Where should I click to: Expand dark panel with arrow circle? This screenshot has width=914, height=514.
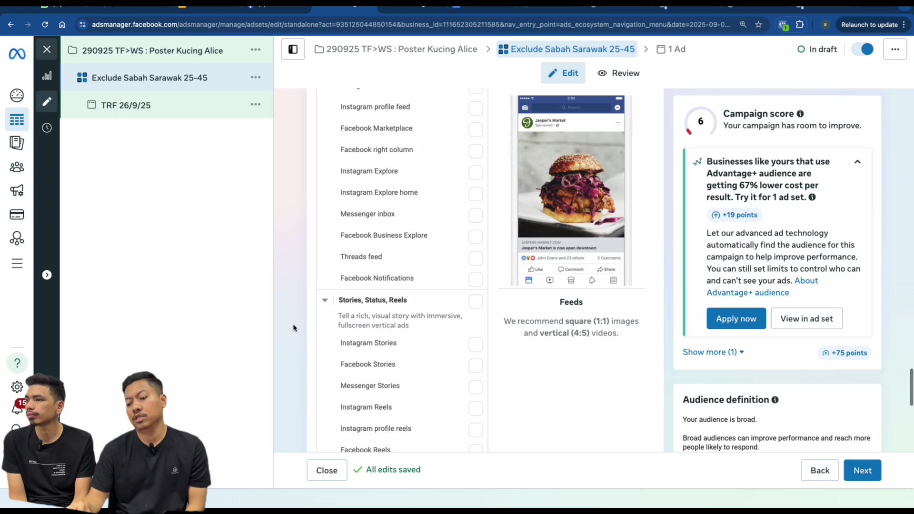[x=47, y=275]
